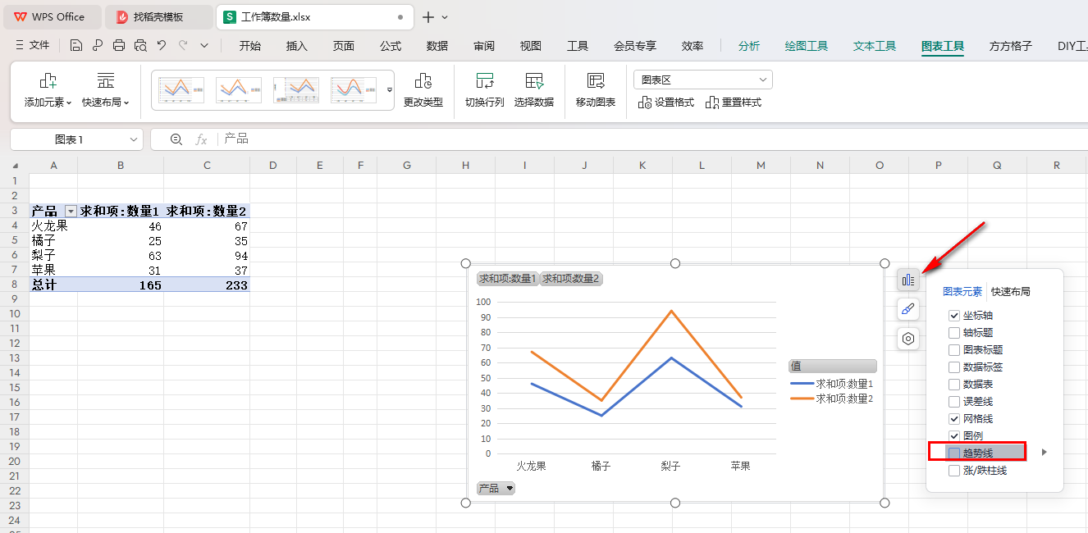Check the 数据表 checkbox
Screen dimensions: 1088x533
tap(954, 385)
